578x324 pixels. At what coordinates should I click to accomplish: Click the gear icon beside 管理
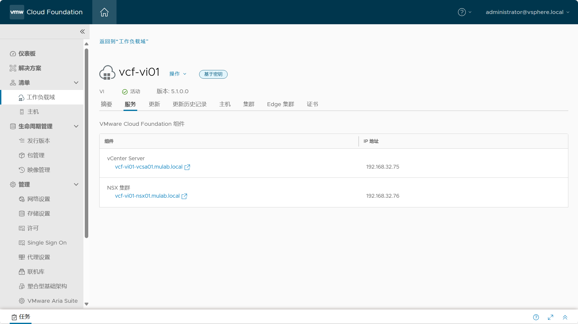pos(13,184)
